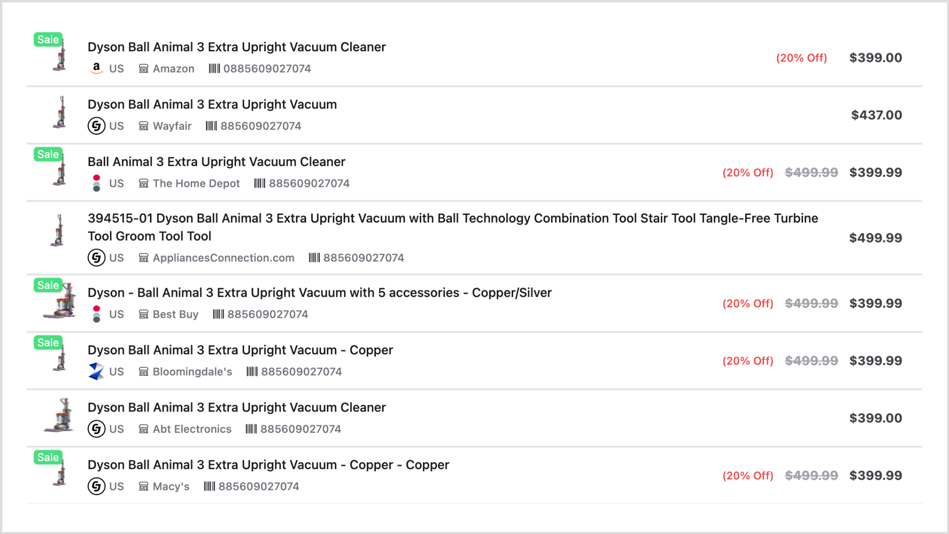Open the Dyson vacuum thumbnail for Wayfair
The width and height of the screenshot is (949, 534).
(60, 112)
